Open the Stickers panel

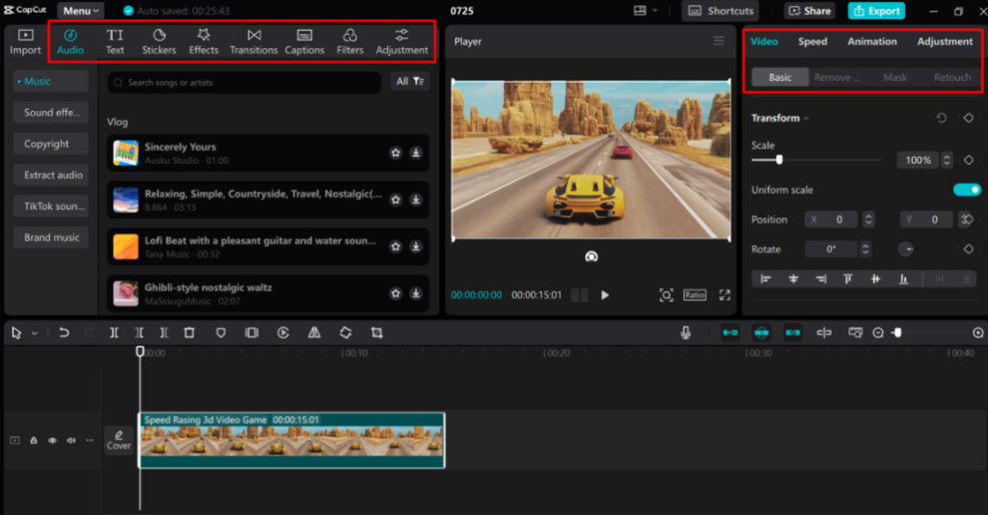tap(159, 42)
